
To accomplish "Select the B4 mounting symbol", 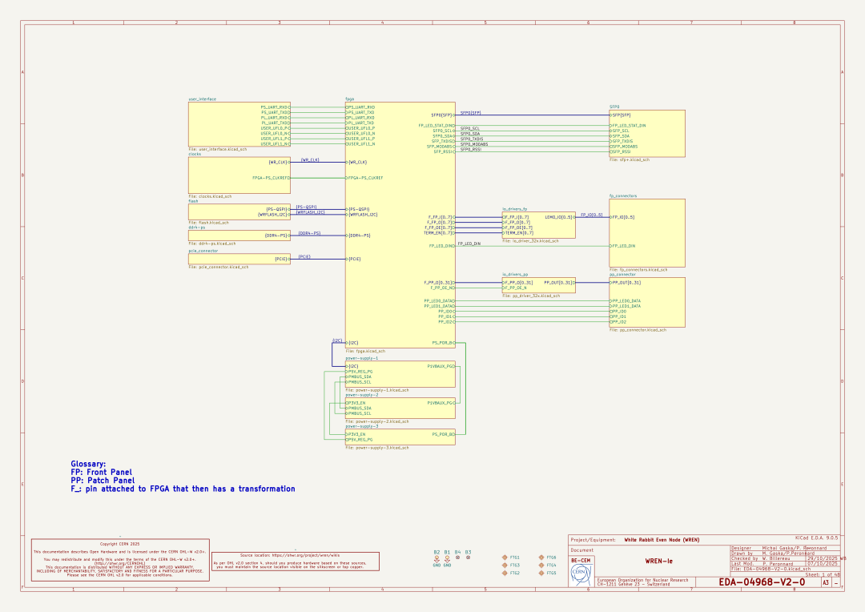I will pos(457,558).
